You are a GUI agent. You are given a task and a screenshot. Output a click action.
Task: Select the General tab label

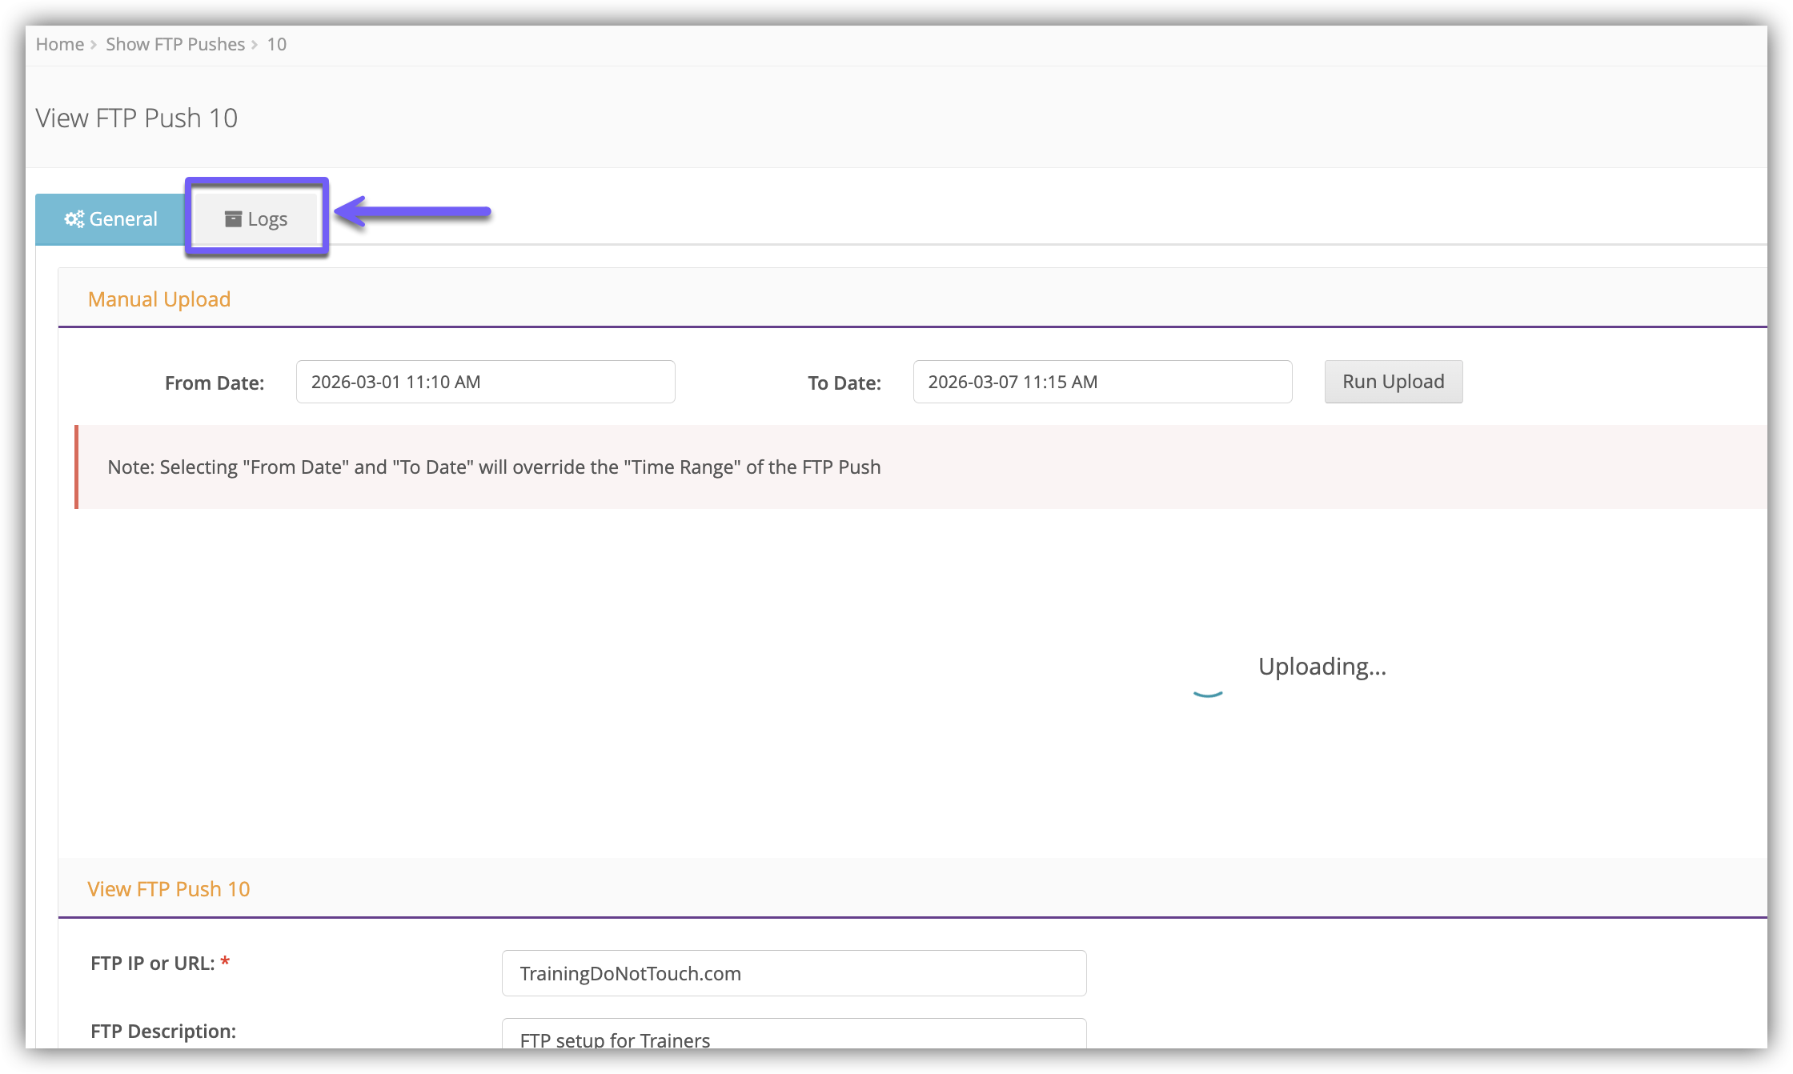point(122,218)
